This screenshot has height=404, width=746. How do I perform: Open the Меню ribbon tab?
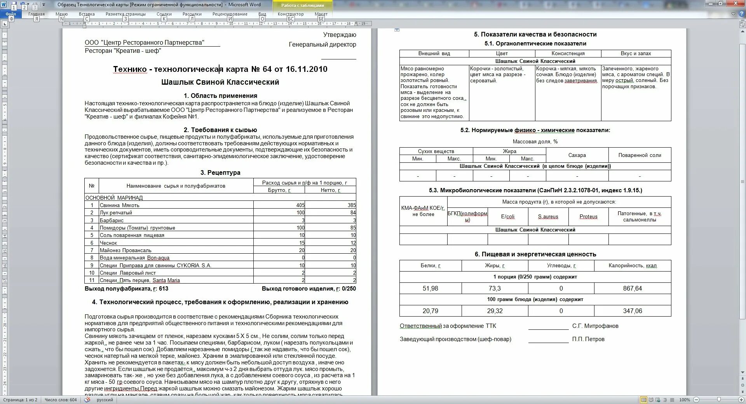pos(62,14)
